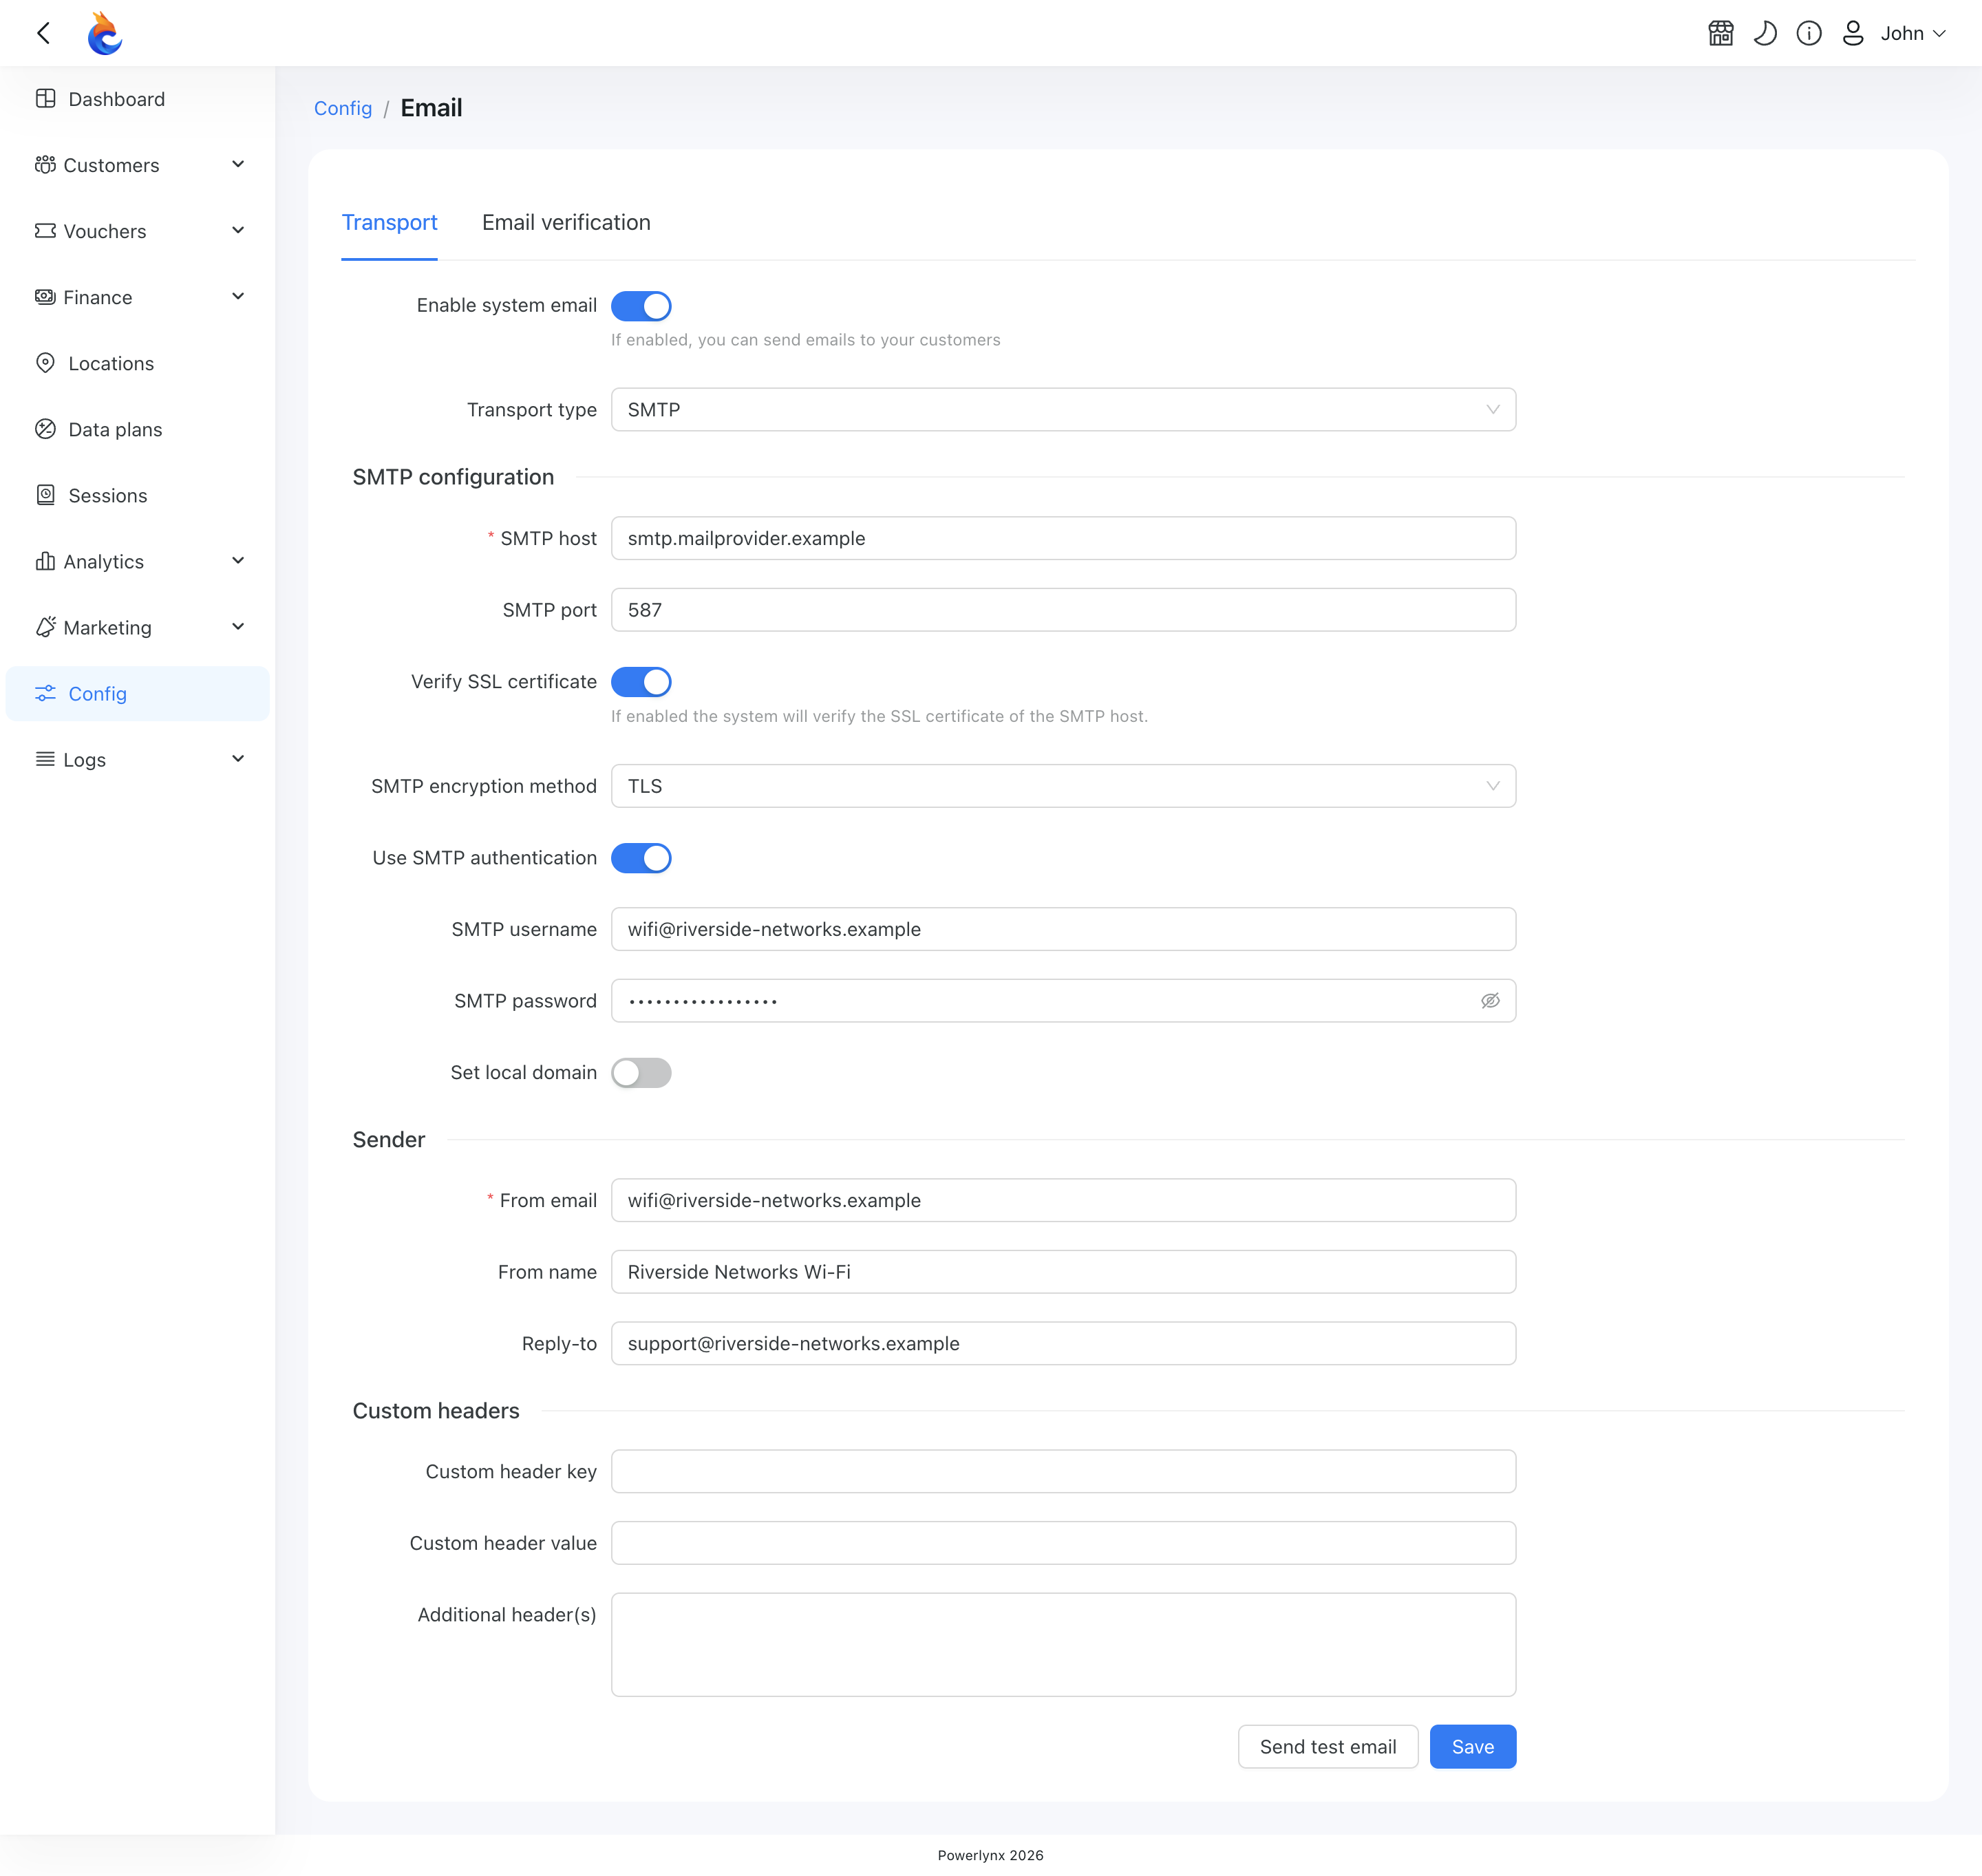Viewport: 1982px width, 1876px height.
Task: Focus the Custom header key field
Action: 1063,1471
